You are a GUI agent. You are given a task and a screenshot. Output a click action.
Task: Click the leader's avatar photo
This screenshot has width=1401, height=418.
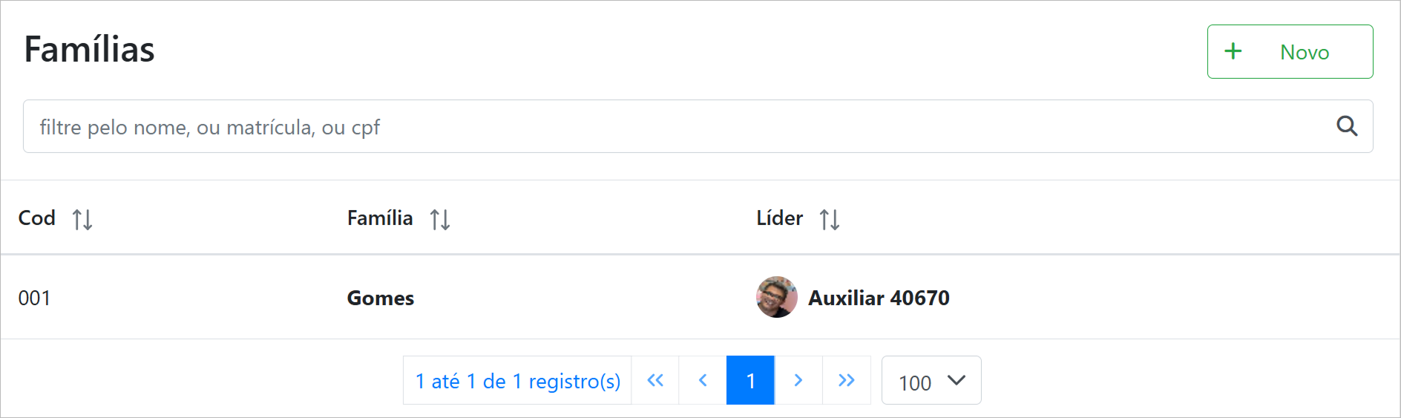(x=777, y=297)
